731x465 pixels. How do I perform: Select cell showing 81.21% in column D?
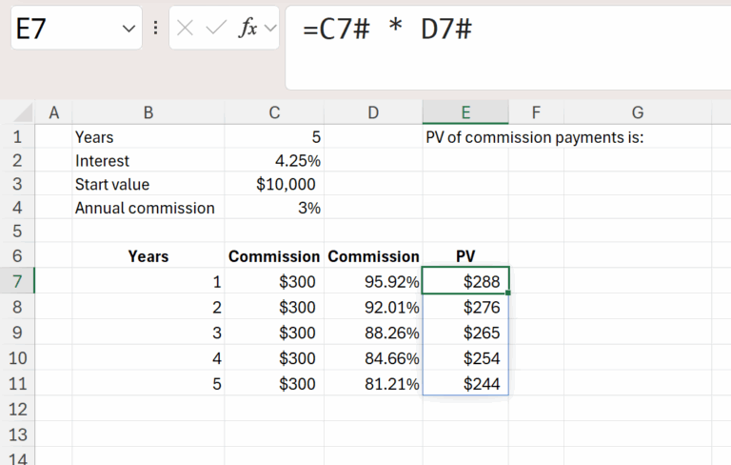373,384
